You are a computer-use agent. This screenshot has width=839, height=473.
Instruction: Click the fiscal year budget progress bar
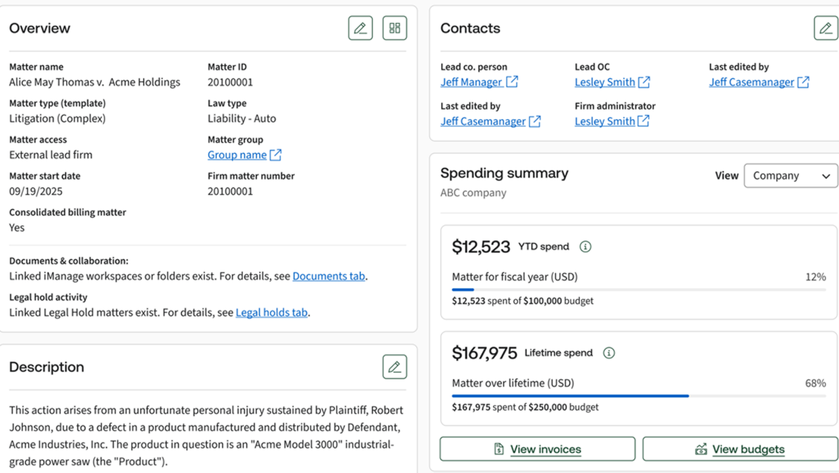click(x=638, y=290)
